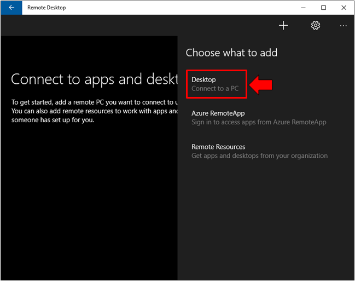Click the 'Remote Desktop' window title

click(x=46, y=8)
